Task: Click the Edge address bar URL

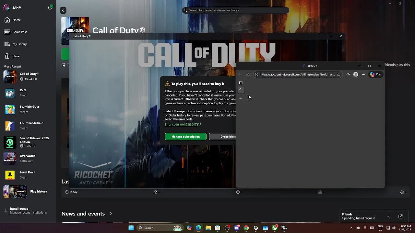Action: coord(297,74)
